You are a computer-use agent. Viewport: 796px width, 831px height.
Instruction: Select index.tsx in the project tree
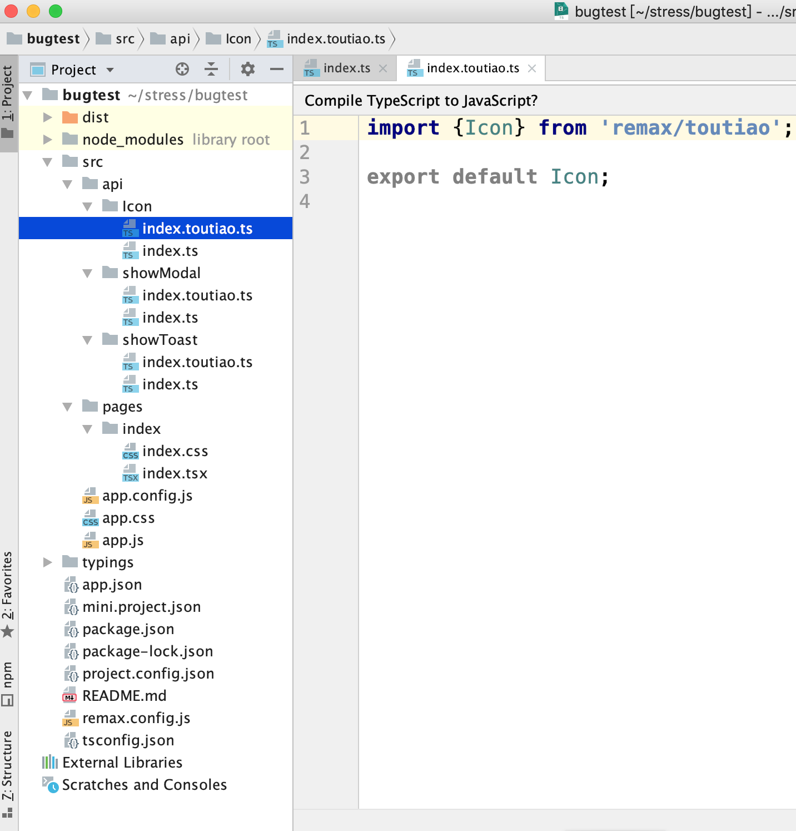coord(165,473)
